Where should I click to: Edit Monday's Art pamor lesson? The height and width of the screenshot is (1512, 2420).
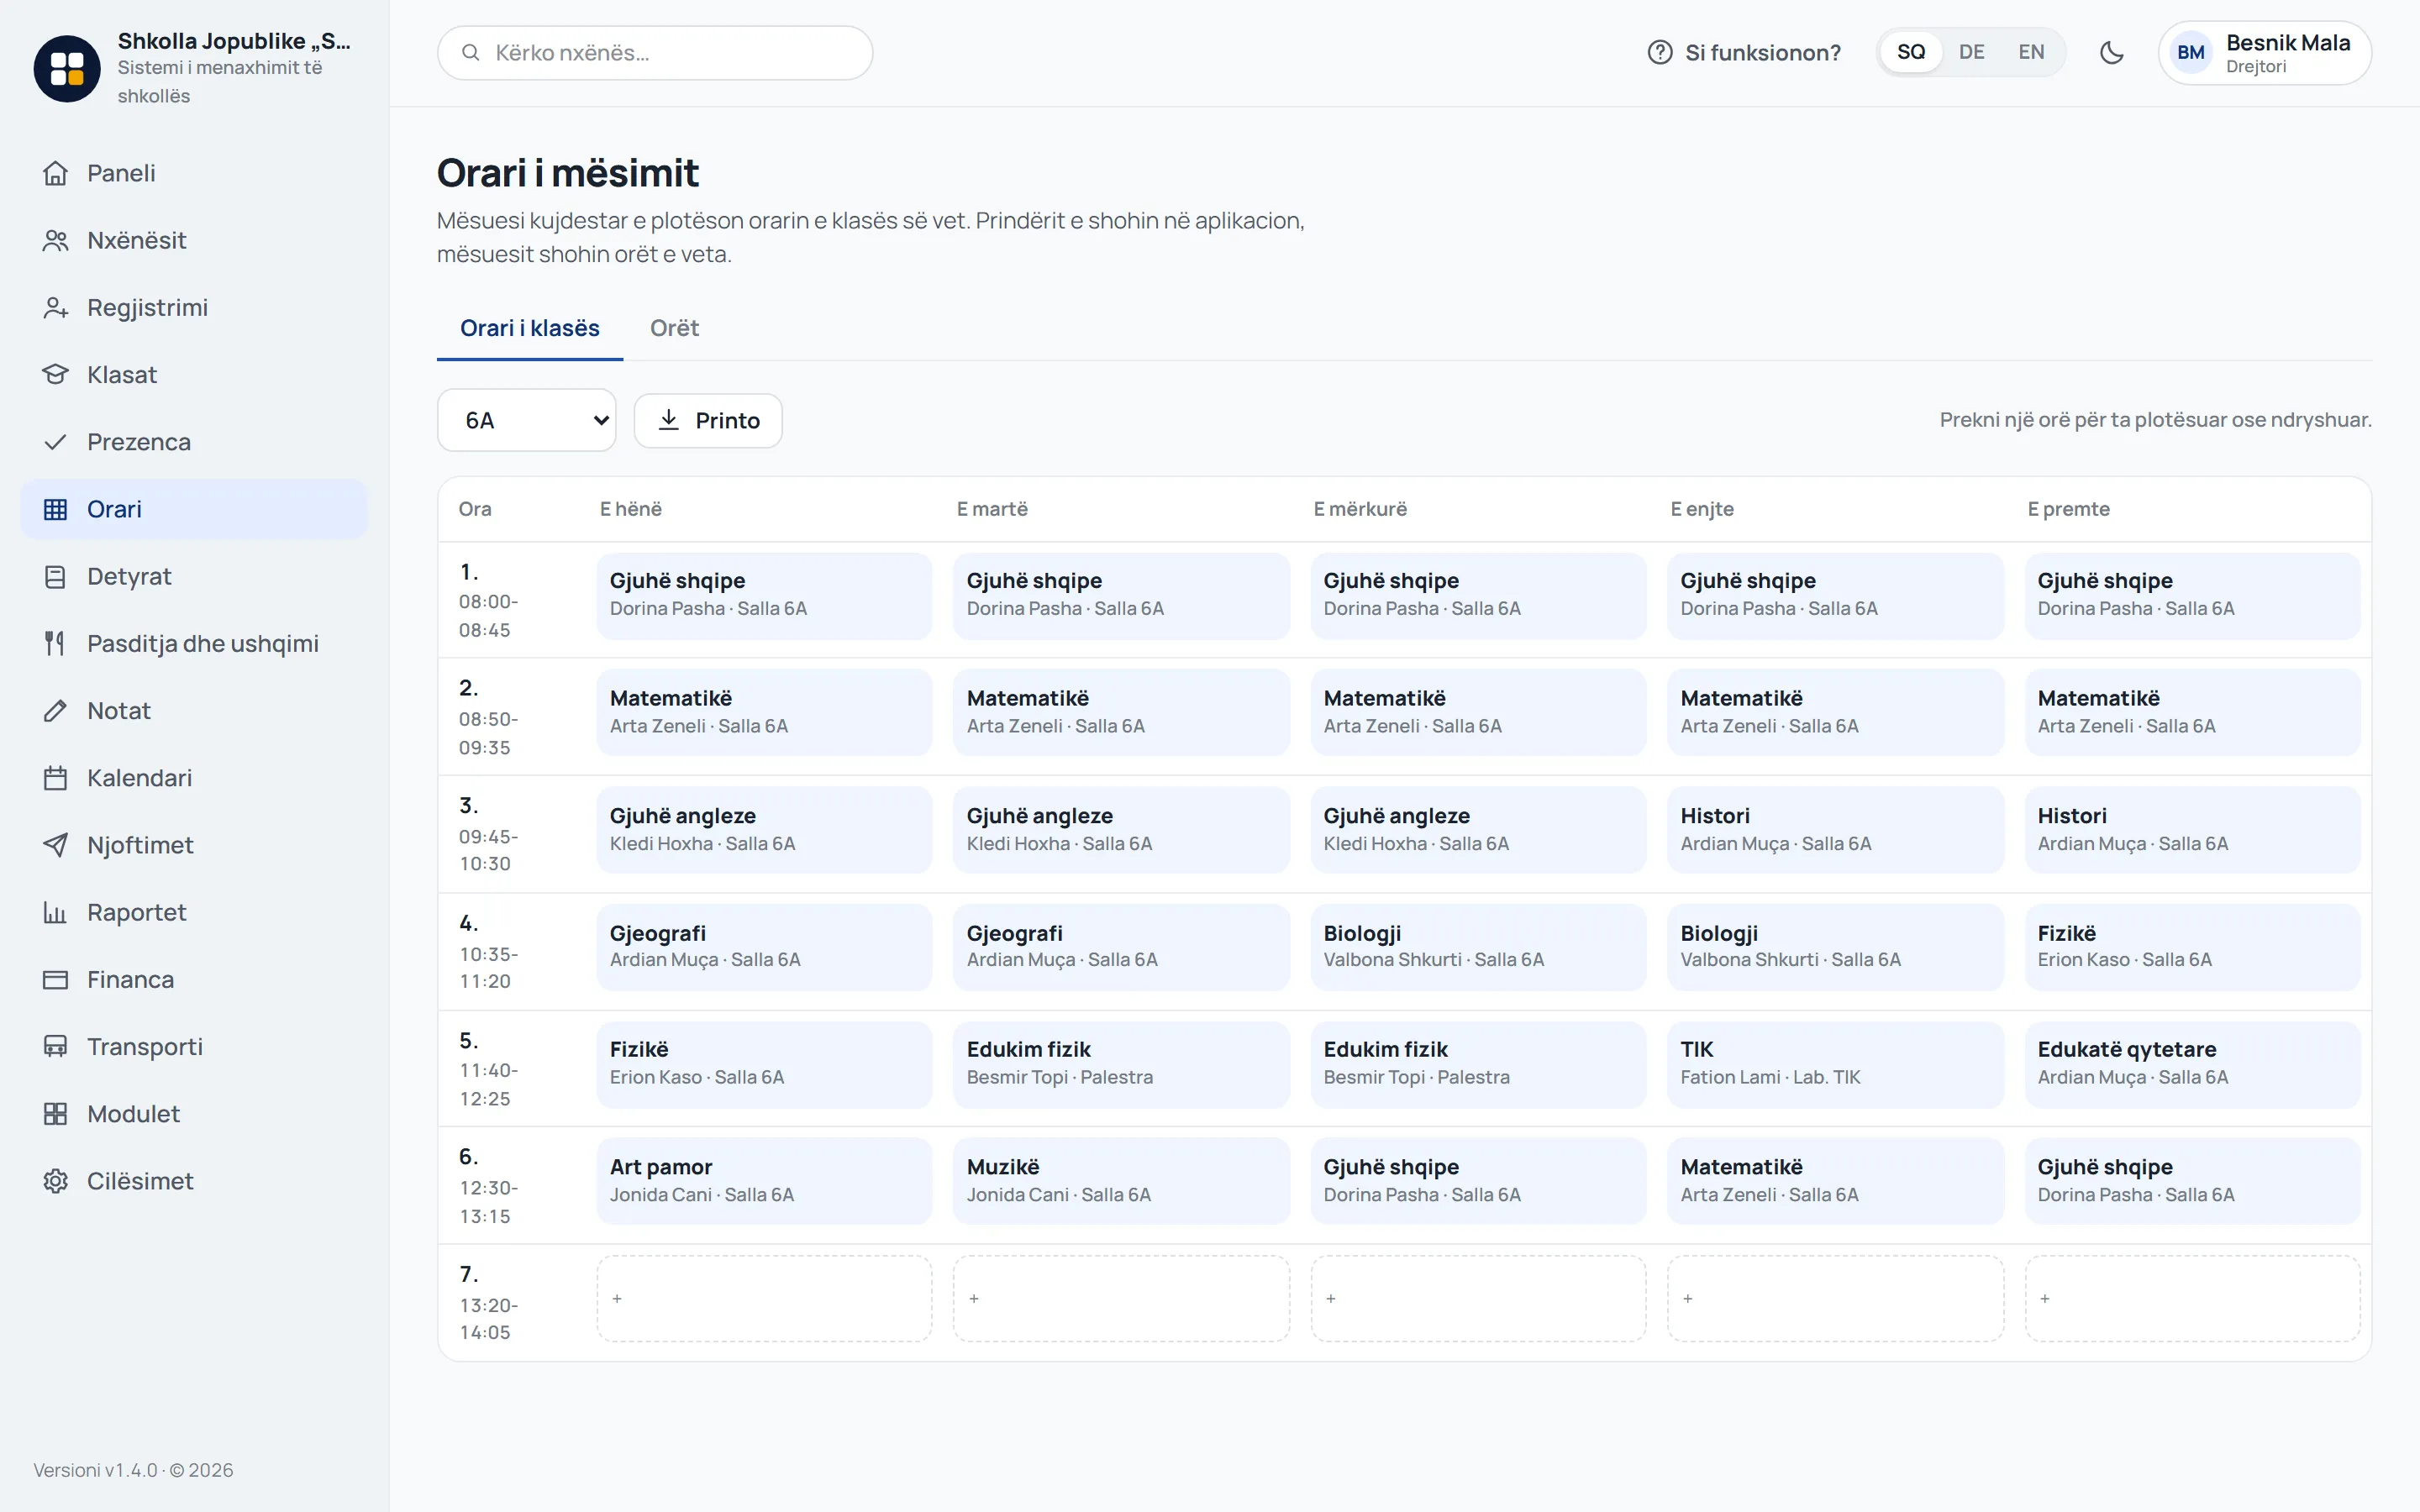tap(764, 1181)
